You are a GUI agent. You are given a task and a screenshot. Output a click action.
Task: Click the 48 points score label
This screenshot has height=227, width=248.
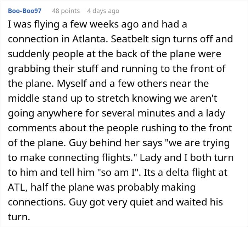point(66,11)
